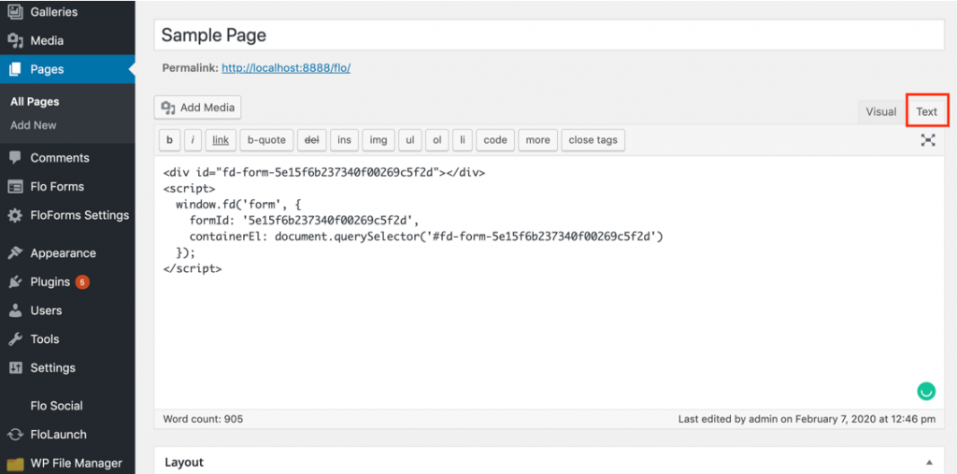This screenshot has width=957, height=474.
Task: Open Media from the sidebar icon
Action: 15,40
